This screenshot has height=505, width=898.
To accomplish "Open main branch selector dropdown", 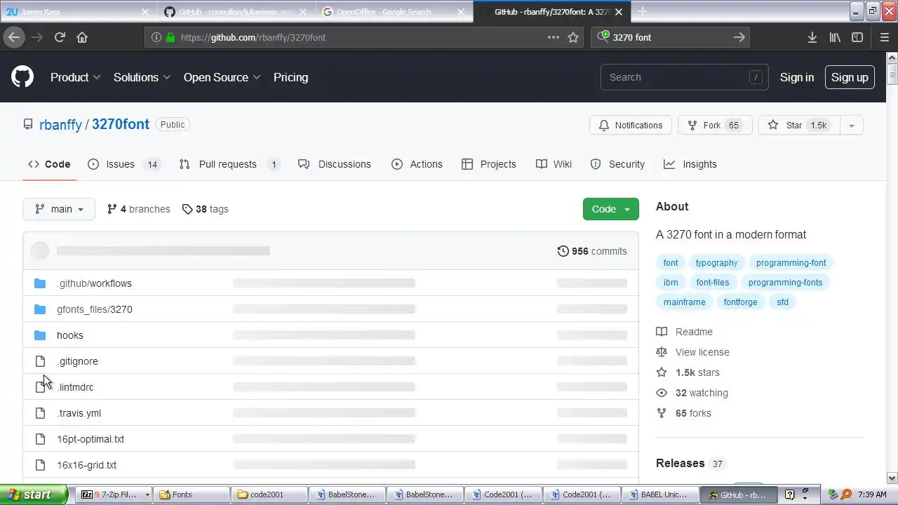I will tap(59, 209).
